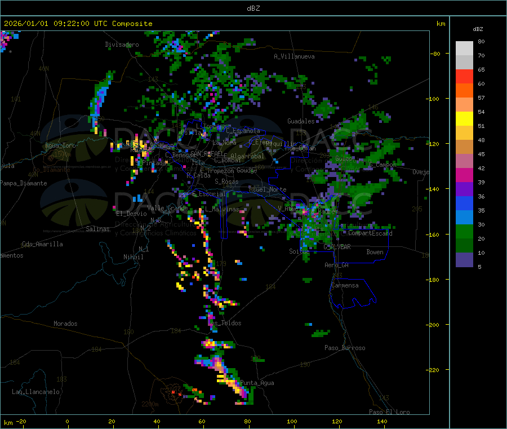Image resolution: width=507 pixels, height=429 pixels.
Task: Click the y-axis tick labeled -220
Action: pos(434,370)
